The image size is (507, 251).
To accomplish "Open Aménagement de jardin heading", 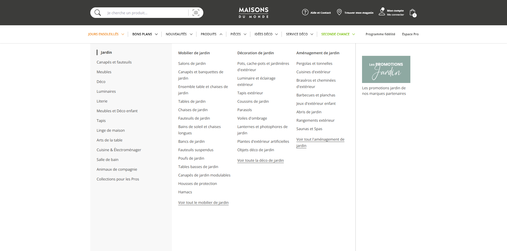I will point(318,53).
